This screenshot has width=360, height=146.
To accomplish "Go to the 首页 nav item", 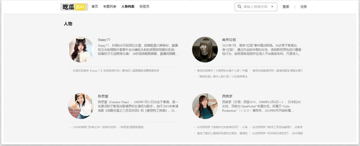I will (x=95, y=7).
